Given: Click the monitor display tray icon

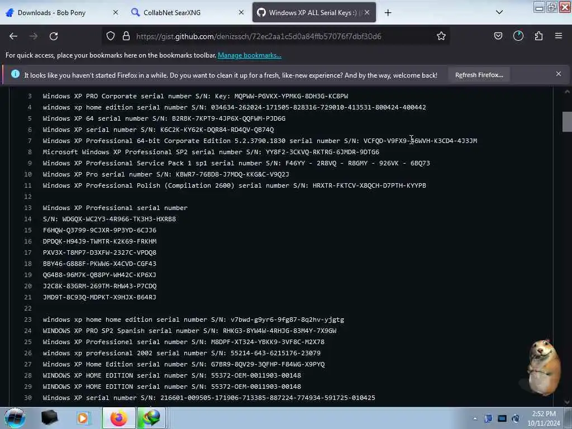Looking at the screenshot, I should coord(502,418).
